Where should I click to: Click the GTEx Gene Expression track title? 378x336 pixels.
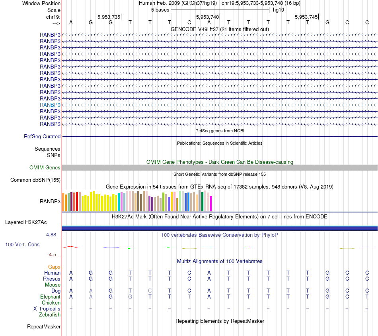click(220, 187)
